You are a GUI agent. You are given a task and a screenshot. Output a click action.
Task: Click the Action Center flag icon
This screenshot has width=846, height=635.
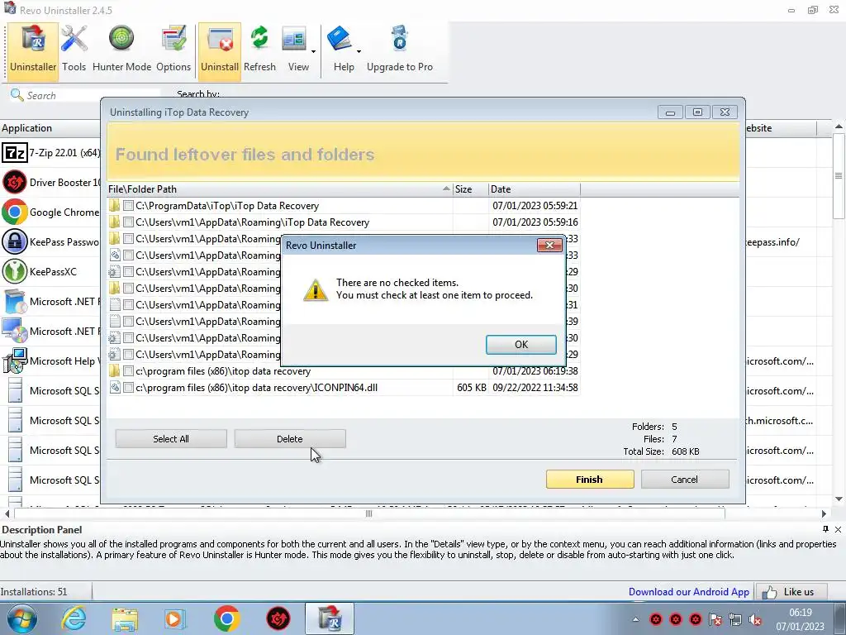[715, 619]
